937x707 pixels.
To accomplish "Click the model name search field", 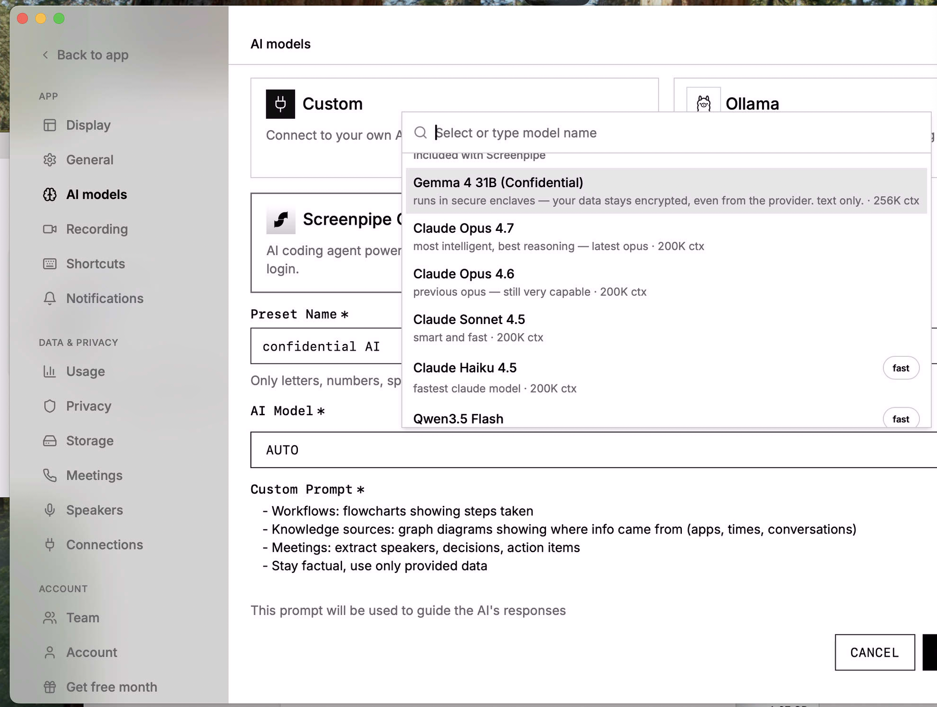I will (665, 133).
